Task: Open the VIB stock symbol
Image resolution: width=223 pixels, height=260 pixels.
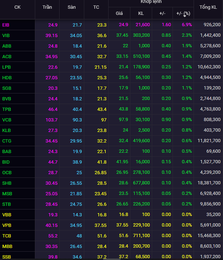Action: tap(6, 36)
